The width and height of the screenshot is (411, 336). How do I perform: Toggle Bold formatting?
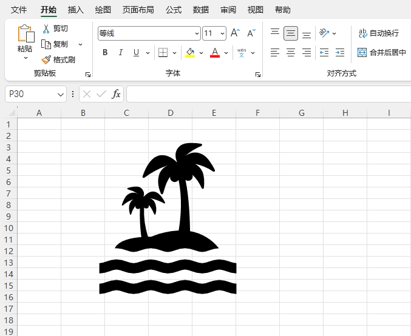click(x=105, y=53)
